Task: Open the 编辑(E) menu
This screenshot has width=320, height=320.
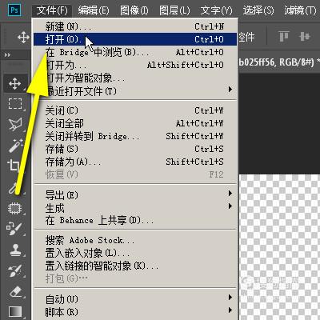Action: tap(94, 10)
